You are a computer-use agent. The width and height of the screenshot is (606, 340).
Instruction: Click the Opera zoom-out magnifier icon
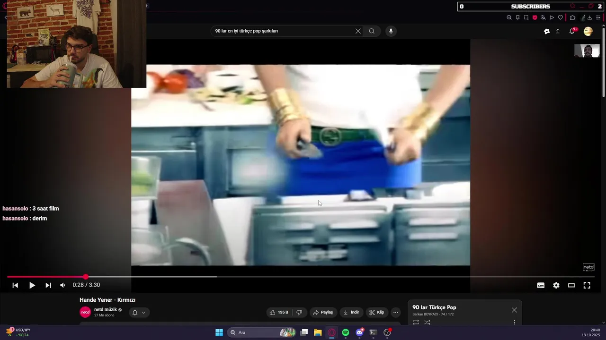(509, 17)
